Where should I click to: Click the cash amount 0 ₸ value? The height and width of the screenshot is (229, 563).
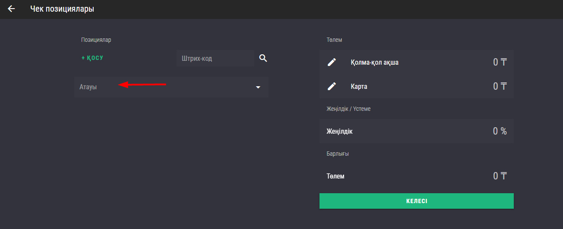[500, 62]
